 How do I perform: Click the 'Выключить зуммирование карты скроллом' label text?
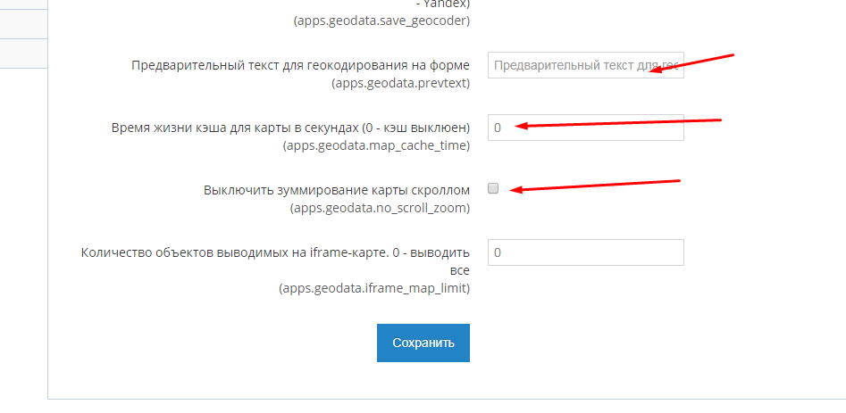(x=337, y=190)
